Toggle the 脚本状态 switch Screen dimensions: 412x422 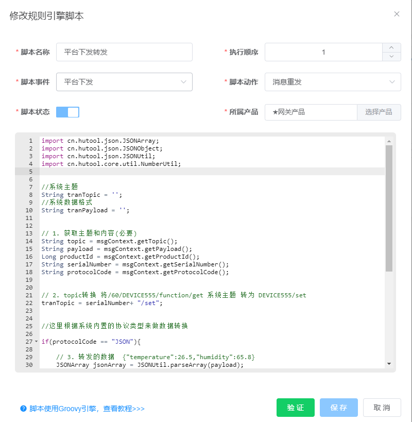pyautogui.click(x=67, y=112)
